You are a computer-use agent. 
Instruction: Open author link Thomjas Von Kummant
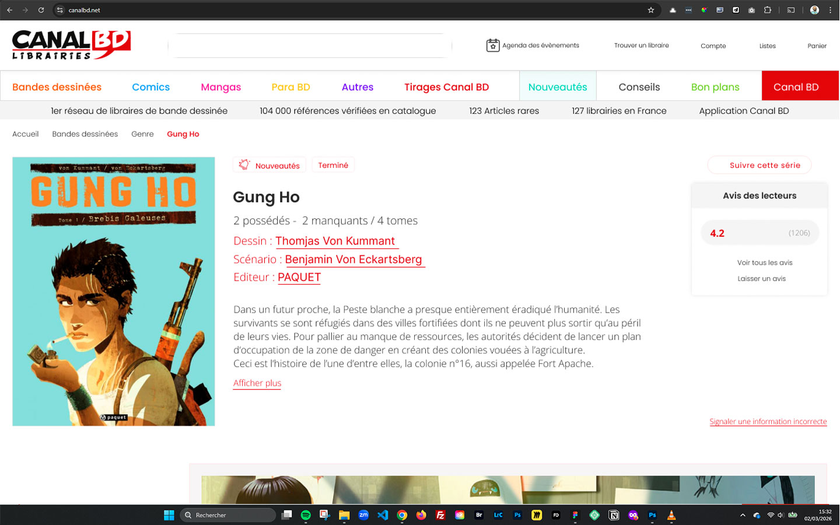point(335,241)
